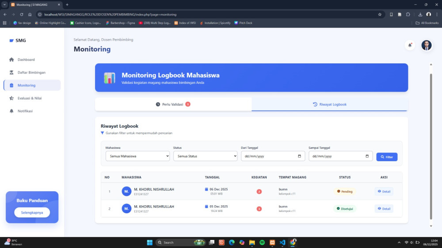Open the Semua Status dropdown
This screenshot has width=442, height=248.
click(205, 156)
